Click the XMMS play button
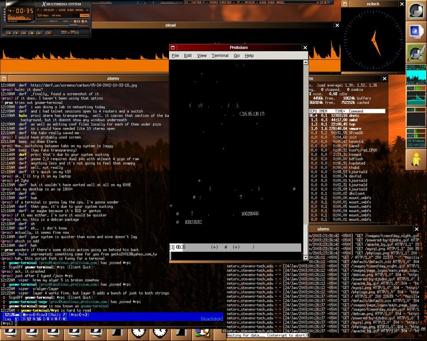The height and width of the screenshot is (341, 427). coord(17,33)
